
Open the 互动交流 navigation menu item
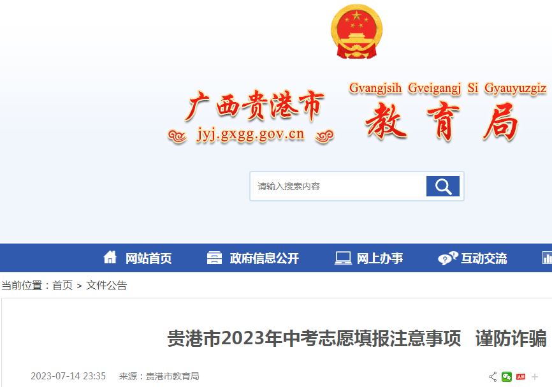(x=484, y=258)
